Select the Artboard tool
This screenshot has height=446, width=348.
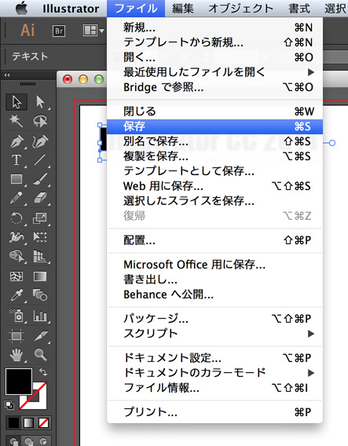pos(16,335)
